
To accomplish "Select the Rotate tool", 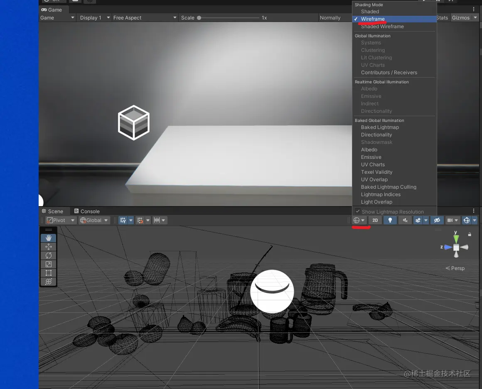I will coord(49,255).
